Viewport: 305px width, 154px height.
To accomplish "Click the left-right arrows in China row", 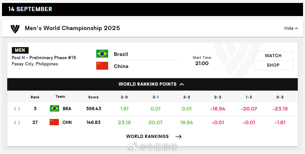I will pos(17,123).
